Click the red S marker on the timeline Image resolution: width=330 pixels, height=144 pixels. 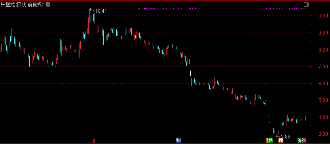(94, 140)
